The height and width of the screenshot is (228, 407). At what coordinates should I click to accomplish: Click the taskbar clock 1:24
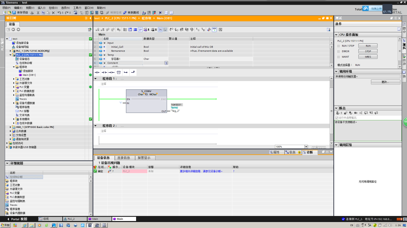point(398,225)
